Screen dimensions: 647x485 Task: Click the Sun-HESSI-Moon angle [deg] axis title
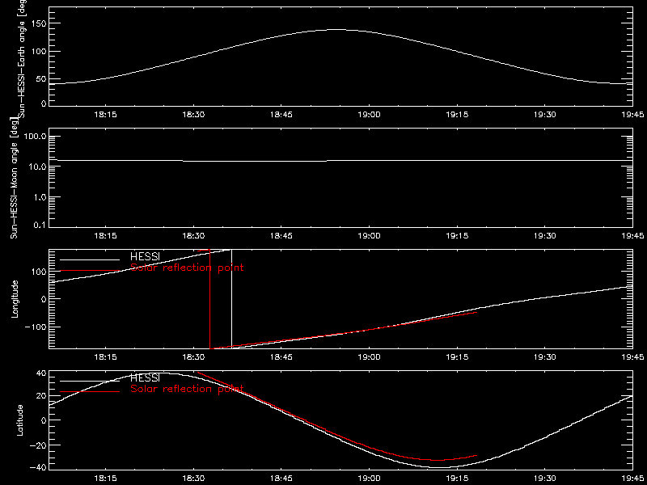(15, 178)
